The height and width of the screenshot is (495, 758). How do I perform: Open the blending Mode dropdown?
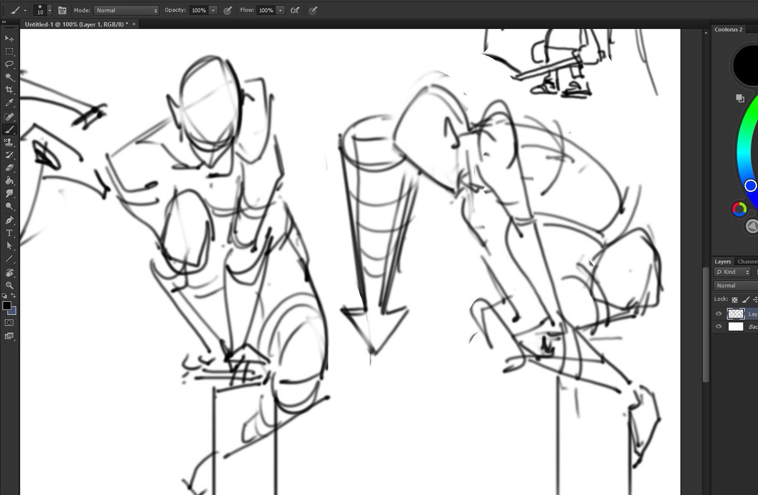(x=124, y=10)
